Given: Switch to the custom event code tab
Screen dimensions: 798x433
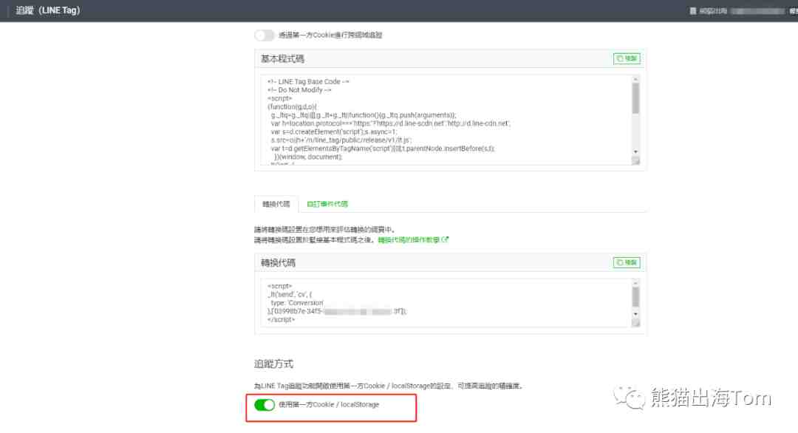Looking at the screenshot, I should [x=327, y=204].
